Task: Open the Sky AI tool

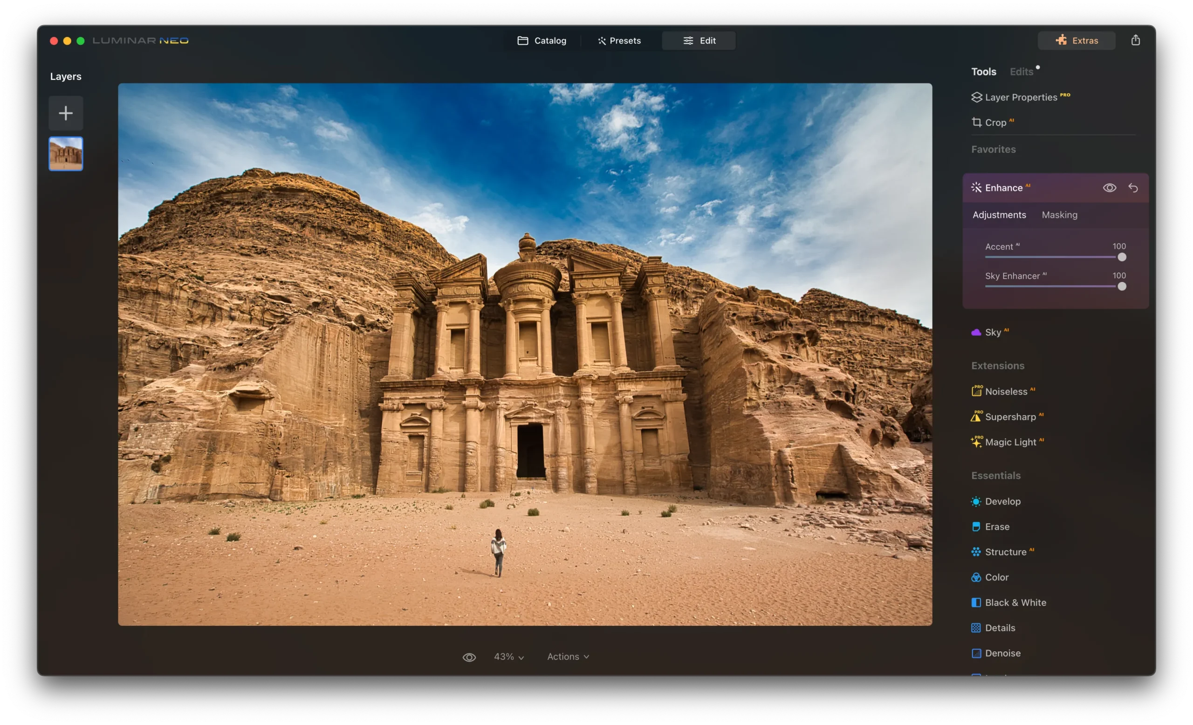Action: 992,332
